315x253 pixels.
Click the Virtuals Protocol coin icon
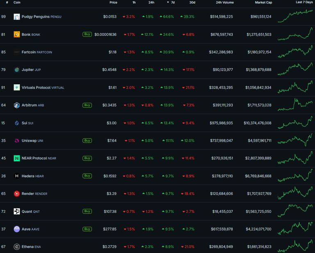17,88
